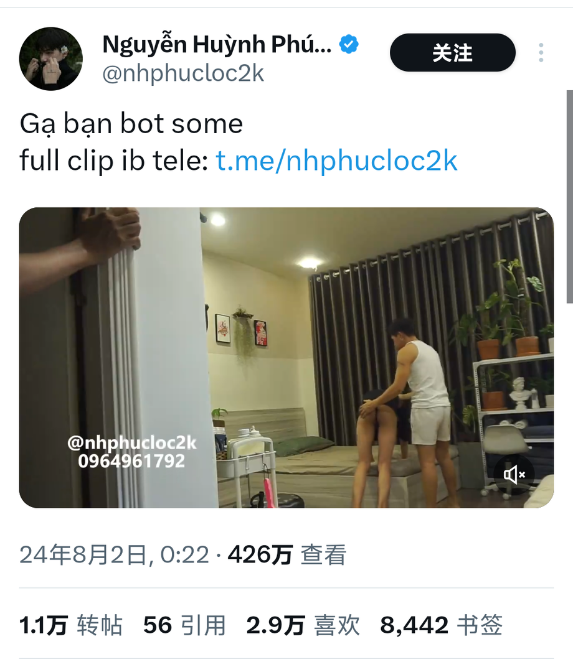
Task: Click the display name Nguyễn Huỳnh Phú...
Action: [x=217, y=44]
